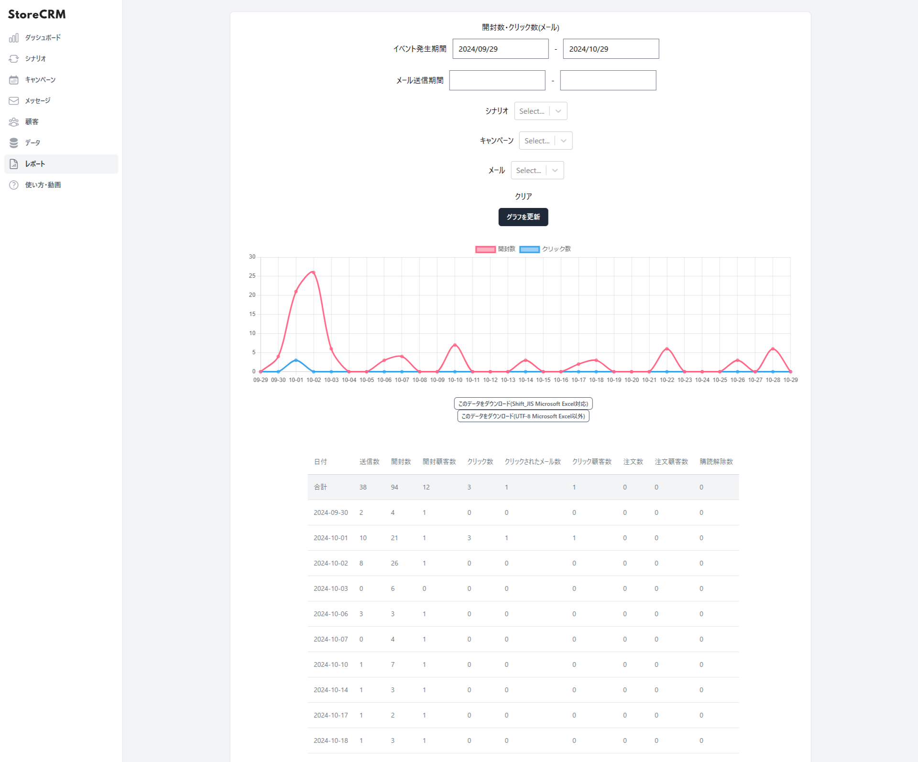The width and height of the screenshot is (918, 762).
Task: Click the help question mark icon
Action: point(14,185)
